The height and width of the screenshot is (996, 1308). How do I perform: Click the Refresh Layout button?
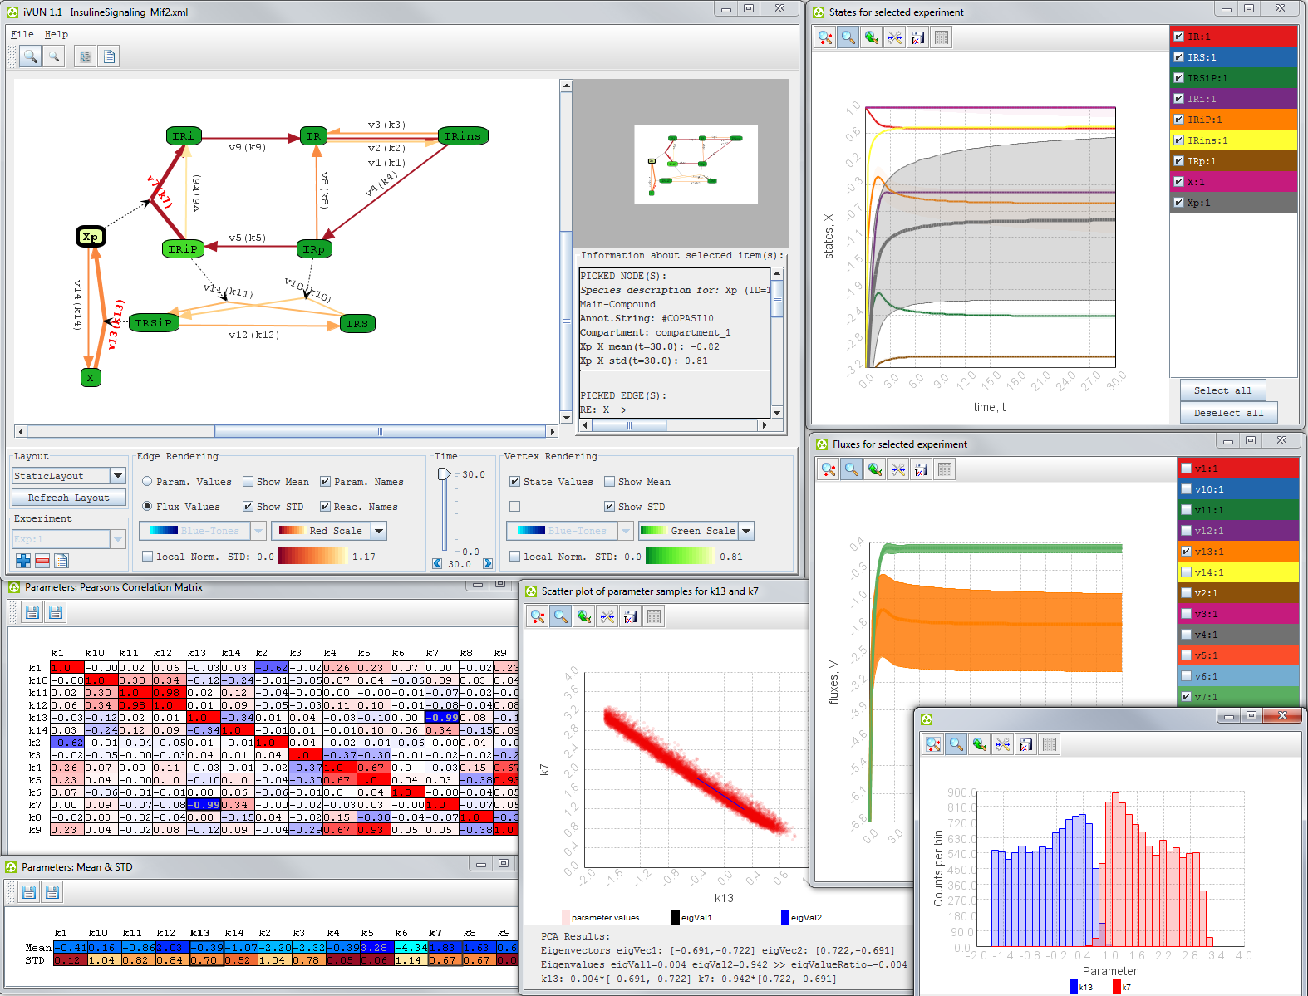click(x=68, y=498)
